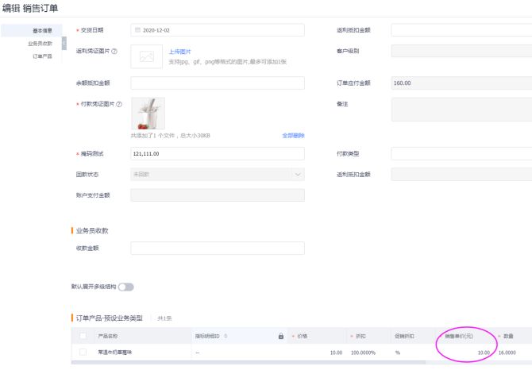
Task: Check the checkbox for 常温牛奶草莓味 row
Action: pos(83,352)
